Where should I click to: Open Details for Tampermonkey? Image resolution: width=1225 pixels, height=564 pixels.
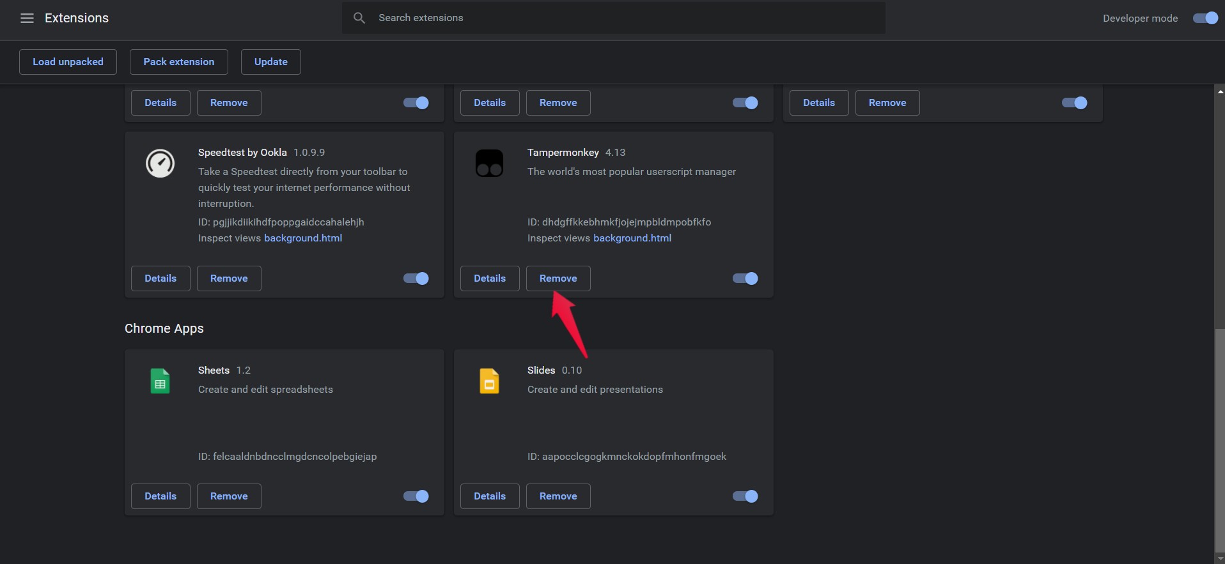tap(490, 278)
